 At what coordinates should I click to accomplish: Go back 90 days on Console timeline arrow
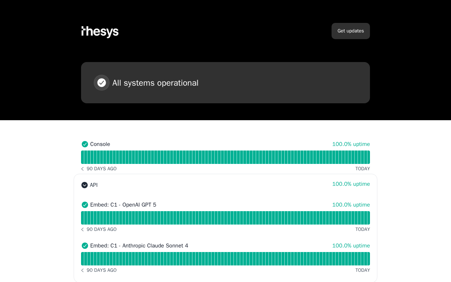click(x=82, y=169)
